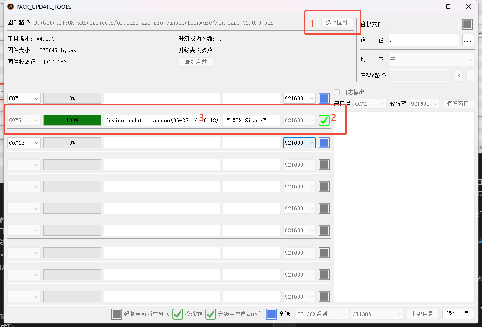This screenshot has height=327, width=482.
Task: Click the blue selection icon on COM13 row
Action: (324, 142)
